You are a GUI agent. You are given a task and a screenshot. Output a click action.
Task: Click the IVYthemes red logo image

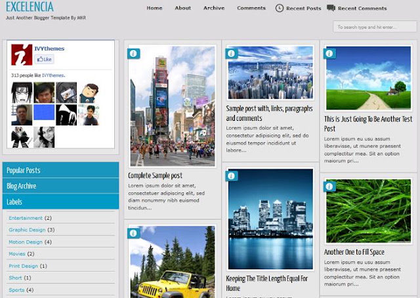(x=22, y=54)
